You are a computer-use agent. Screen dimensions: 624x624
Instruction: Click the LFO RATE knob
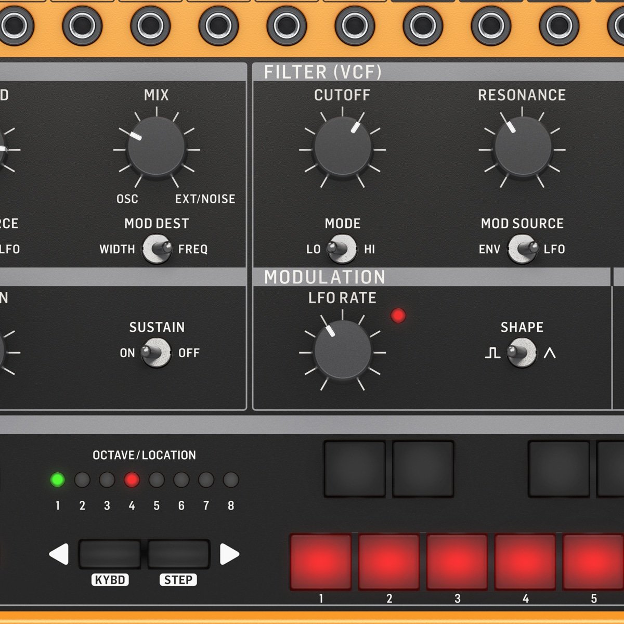[x=342, y=350]
